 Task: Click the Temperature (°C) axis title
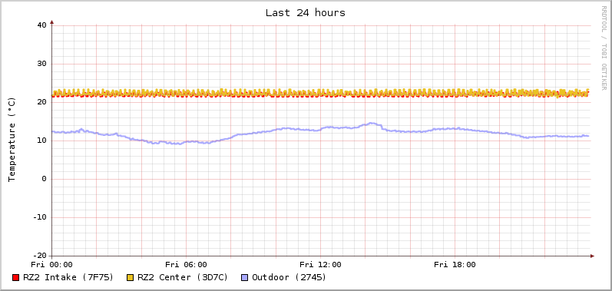pyautogui.click(x=12, y=140)
